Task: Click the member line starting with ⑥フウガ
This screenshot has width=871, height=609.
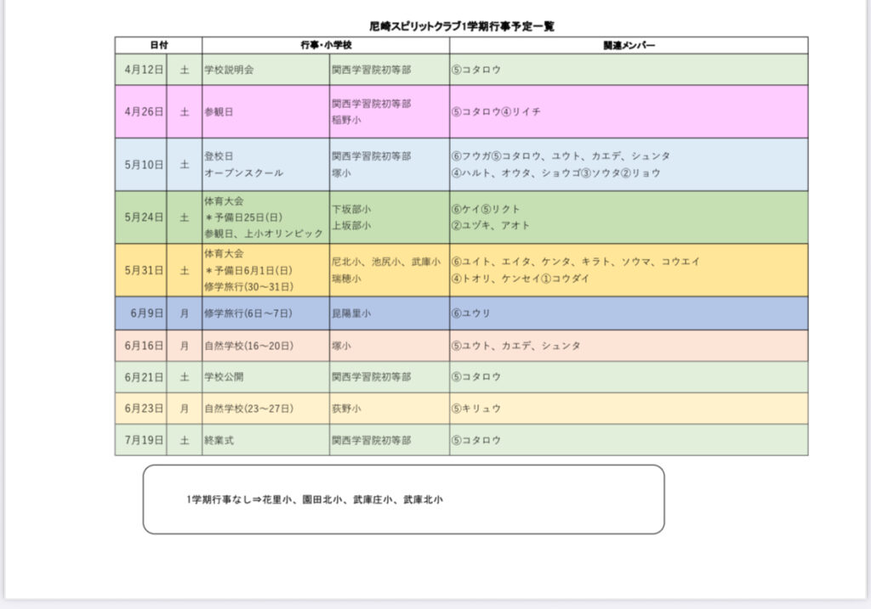Action: 561,156
